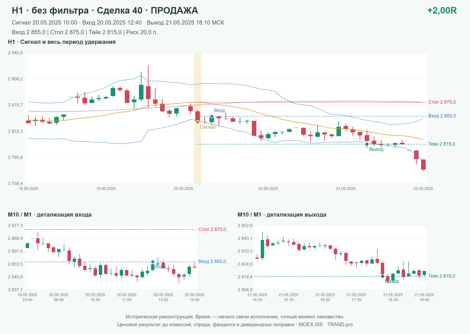Image resolution: width=470 pixels, height=334 pixels.
Task: Click heading 'H1 · Сигнал и весь период удержания'
Action: tap(62, 42)
